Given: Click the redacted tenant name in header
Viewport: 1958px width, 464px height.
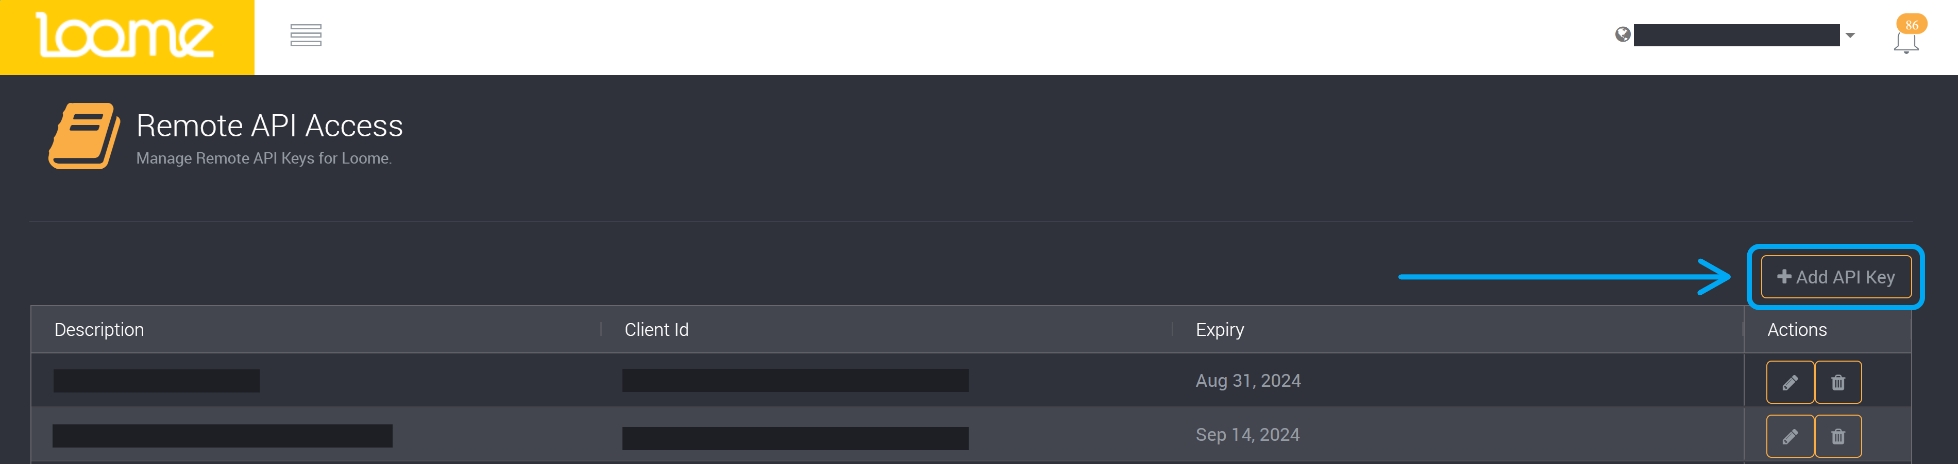Looking at the screenshot, I should 1736,35.
